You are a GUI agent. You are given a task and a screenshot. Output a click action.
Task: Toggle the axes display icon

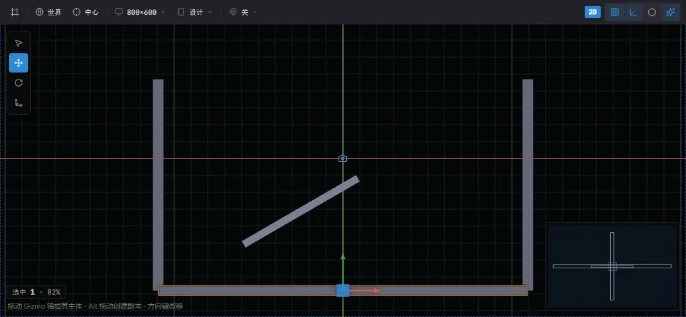(633, 12)
